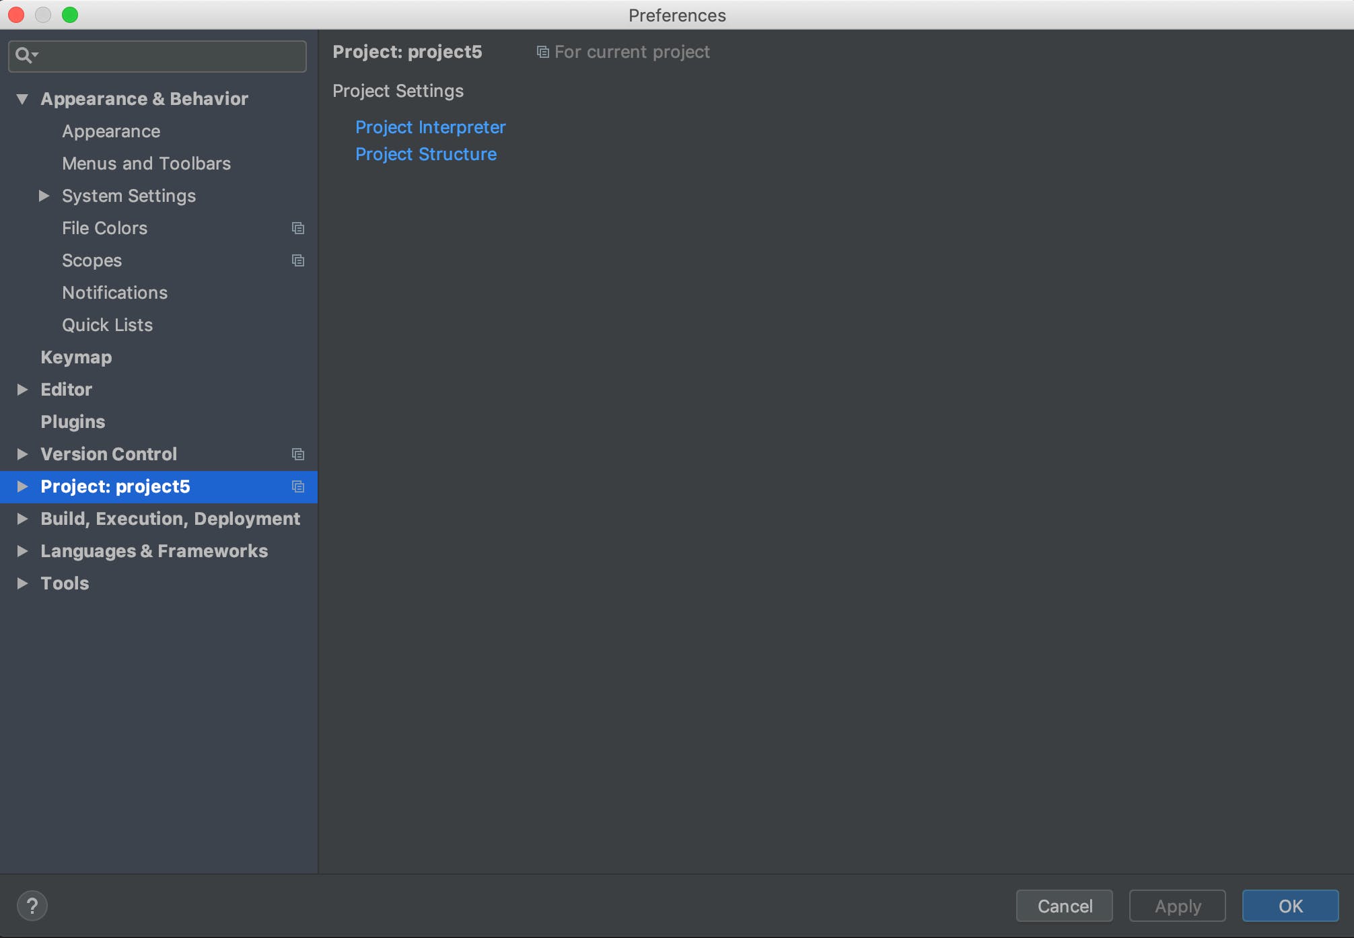Select Plugins in the sidebar
Viewport: 1354px width, 938px height.
pos(73,422)
